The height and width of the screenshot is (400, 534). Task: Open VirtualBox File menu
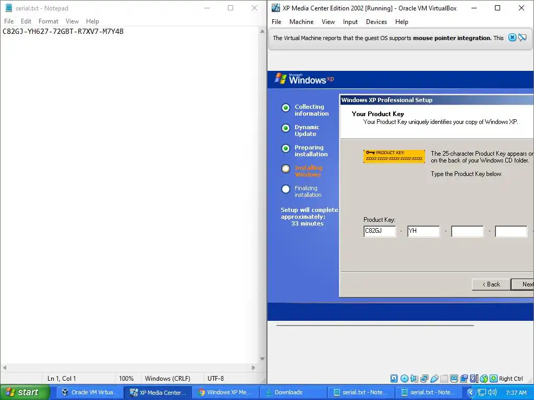(x=276, y=22)
